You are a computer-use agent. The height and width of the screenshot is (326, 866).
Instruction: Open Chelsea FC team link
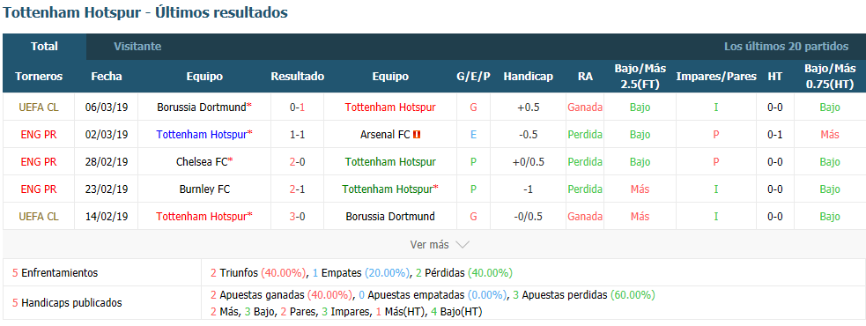click(202, 162)
